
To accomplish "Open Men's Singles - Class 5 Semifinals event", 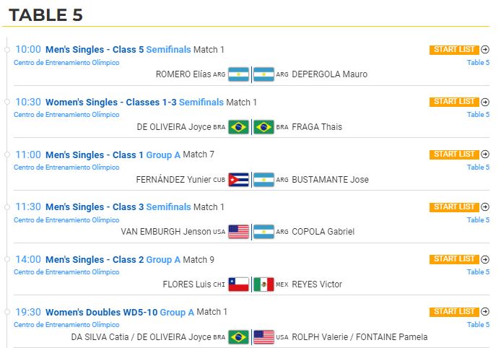I will 118,50.
